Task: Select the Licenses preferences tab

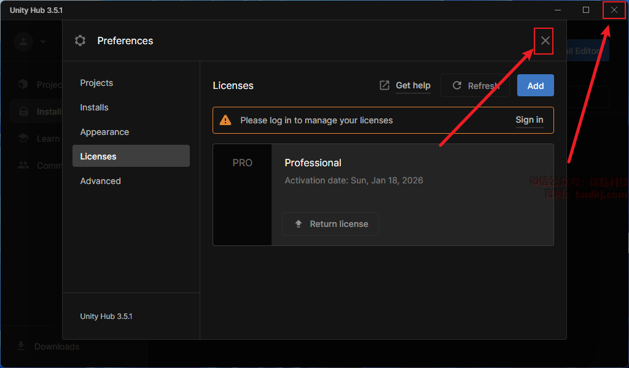Action: [x=98, y=156]
